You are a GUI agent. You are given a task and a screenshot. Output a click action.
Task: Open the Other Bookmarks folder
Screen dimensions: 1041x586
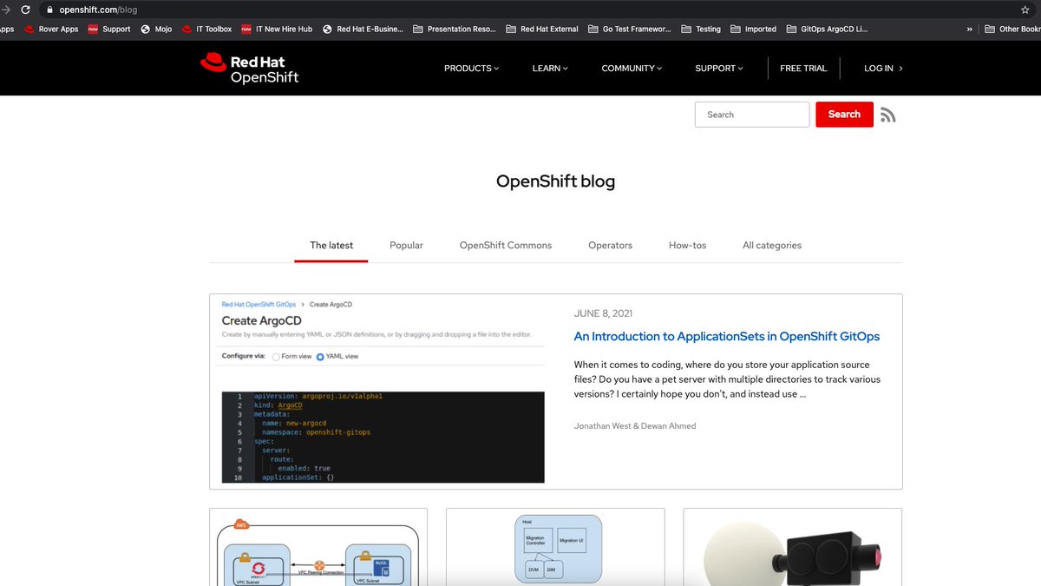1012,29
